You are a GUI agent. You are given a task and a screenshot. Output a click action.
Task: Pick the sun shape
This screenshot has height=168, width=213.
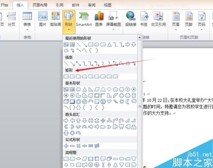pyautogui.click(x=121, y=102)
